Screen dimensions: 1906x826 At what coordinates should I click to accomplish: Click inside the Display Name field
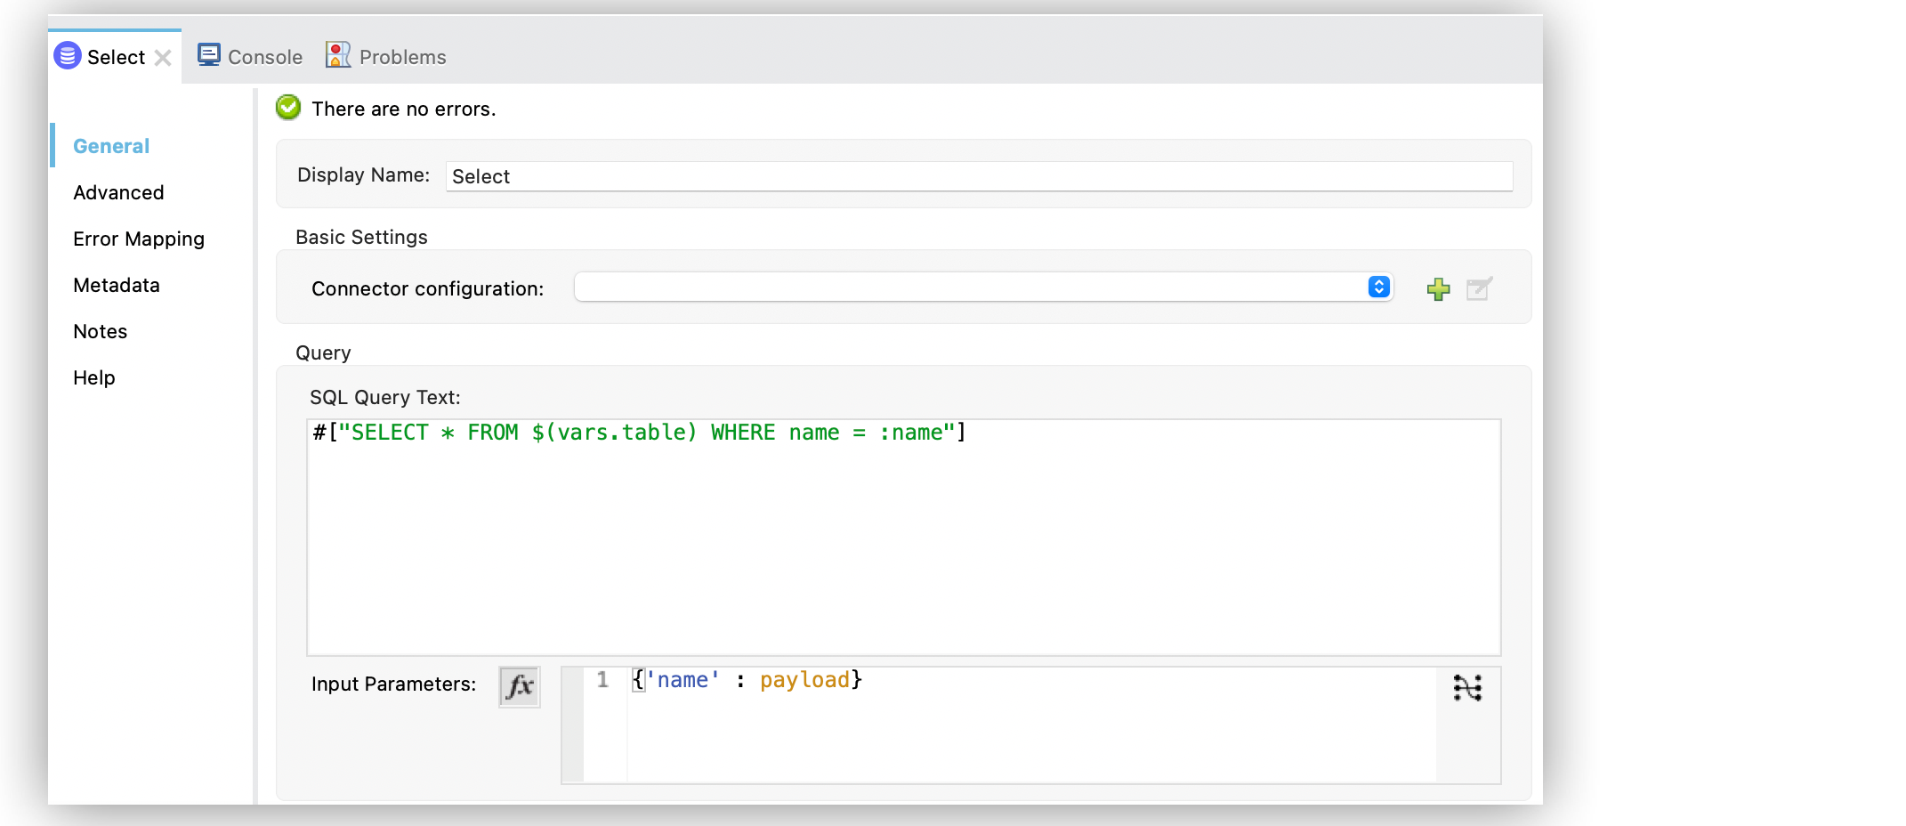890,176
